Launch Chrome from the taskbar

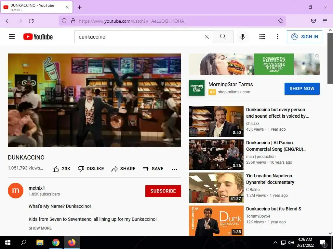[x=56, y=243]
